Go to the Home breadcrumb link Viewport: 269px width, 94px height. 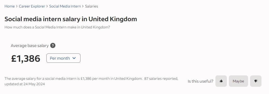coord(10,6)
